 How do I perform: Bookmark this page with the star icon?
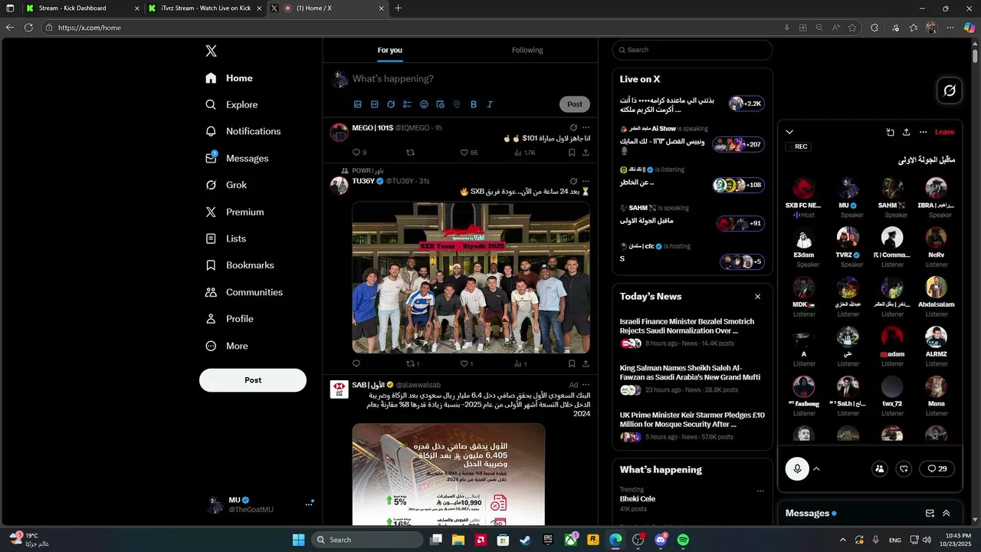click(852, 28)
